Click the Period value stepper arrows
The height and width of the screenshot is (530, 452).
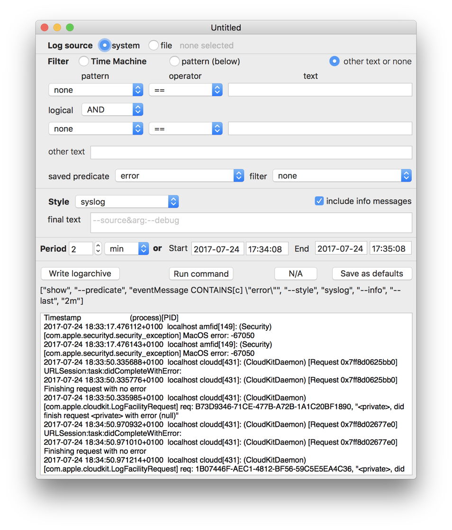(98, 248)
